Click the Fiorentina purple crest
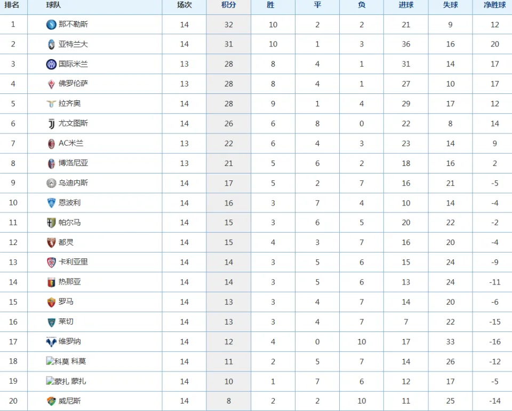The height and width of the screenshot is (411, 512). pos(51,84)
